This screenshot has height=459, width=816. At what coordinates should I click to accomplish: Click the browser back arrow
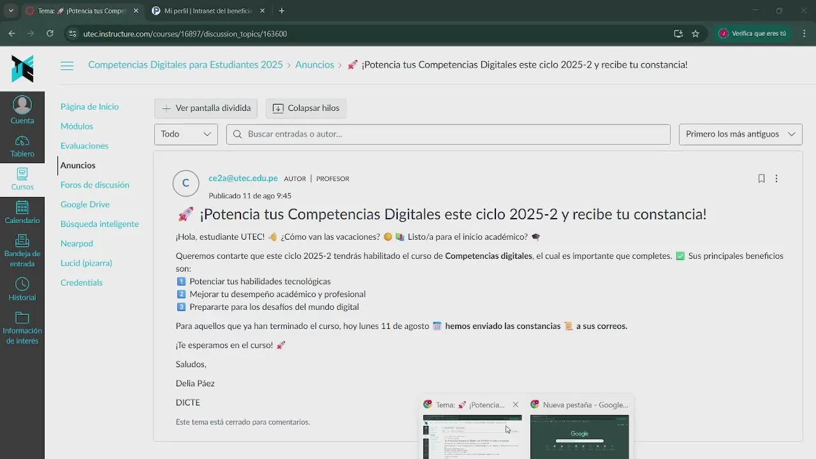(11, 34)
